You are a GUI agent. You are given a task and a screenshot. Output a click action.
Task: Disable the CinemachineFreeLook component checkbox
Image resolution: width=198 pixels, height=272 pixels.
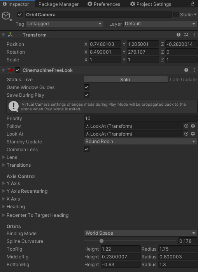coord(18,70)
